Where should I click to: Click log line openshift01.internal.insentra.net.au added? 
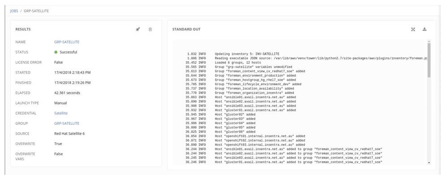click(260, 136)
